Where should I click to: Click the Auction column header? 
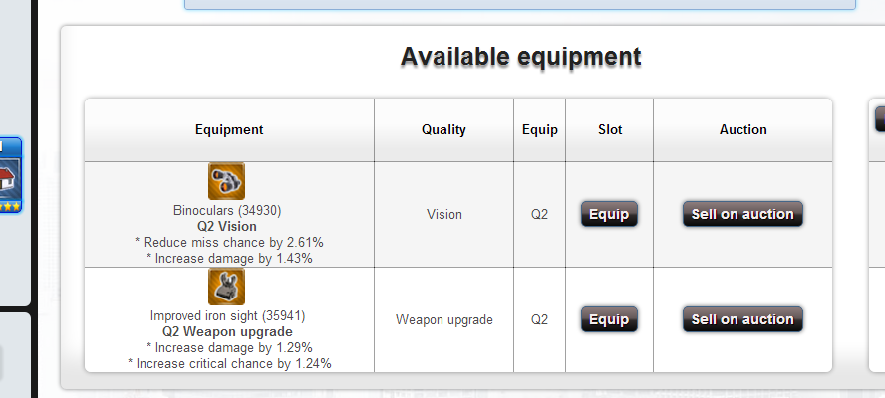coord(742,129)
